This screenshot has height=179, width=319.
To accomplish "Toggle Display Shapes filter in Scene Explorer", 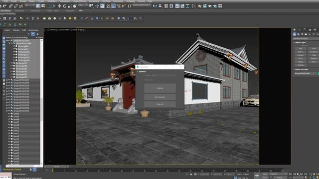I will tap(4, 42).
